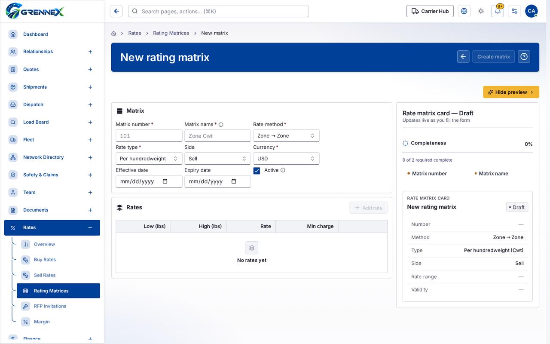Click the back arrow beside the search bar

pos(116,11)
